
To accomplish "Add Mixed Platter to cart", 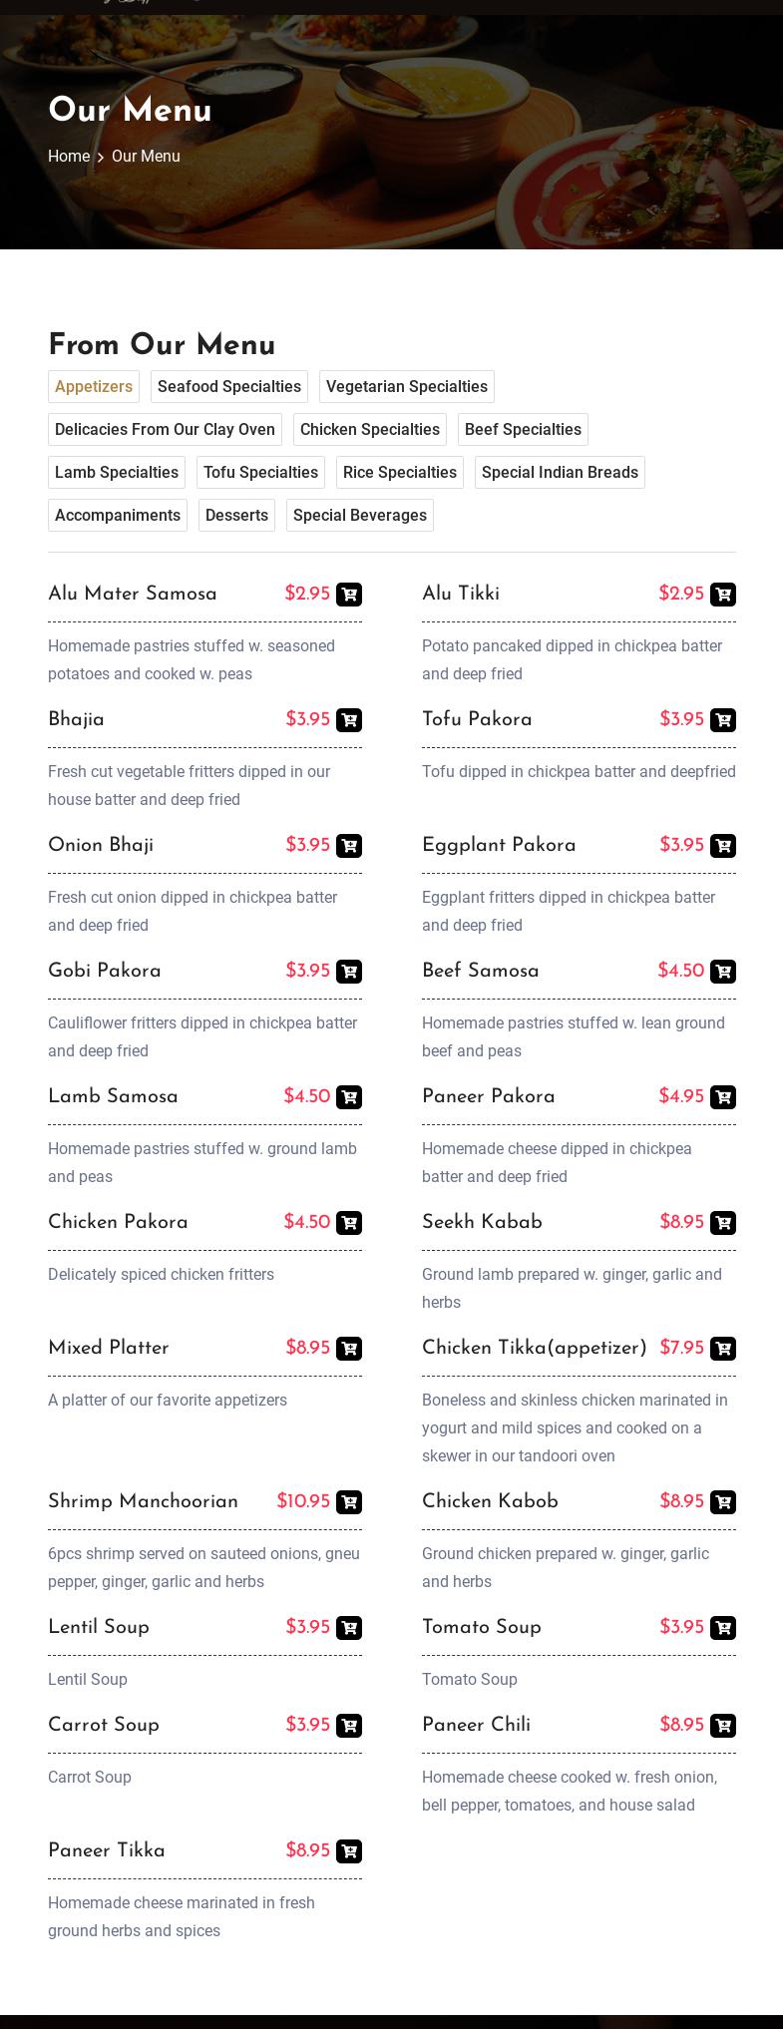I will [x=349, y=1349].
